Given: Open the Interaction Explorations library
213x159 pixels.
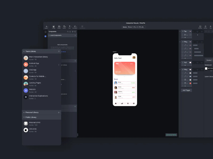Looking at the screenshot, I should [42, 97].
